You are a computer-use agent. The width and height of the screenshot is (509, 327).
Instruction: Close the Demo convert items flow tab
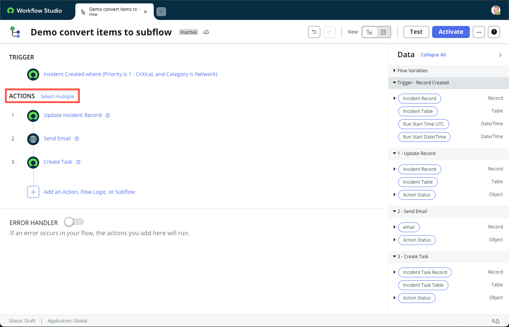145,12
